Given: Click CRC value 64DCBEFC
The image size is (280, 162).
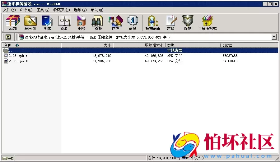Looking at the screenshot, I should coord(230,61).
